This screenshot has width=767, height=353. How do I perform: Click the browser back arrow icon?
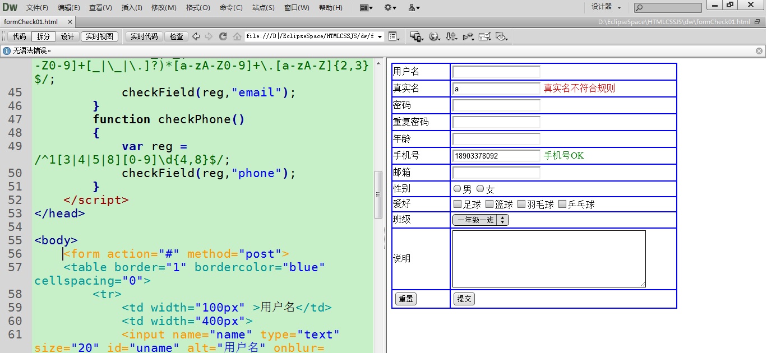tap(196, 36)
